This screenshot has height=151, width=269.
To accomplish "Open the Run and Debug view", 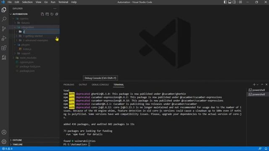I will coord(4,38).
